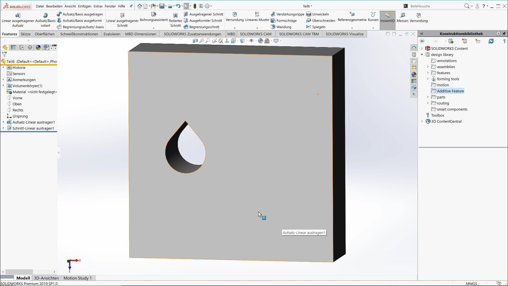Click the Messen tool
Screen dimensions: 508x286
(402, 18)
